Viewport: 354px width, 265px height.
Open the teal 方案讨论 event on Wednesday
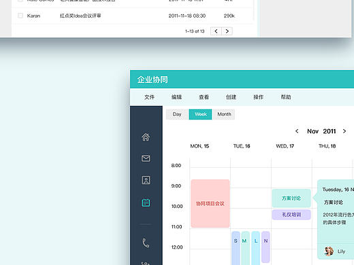point(291,198)
